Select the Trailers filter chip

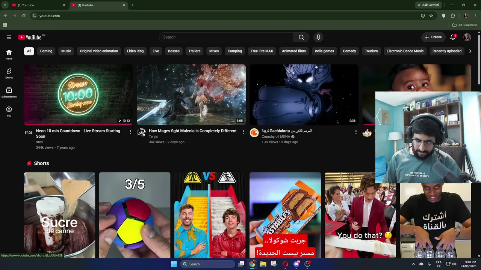coord(194,51)
